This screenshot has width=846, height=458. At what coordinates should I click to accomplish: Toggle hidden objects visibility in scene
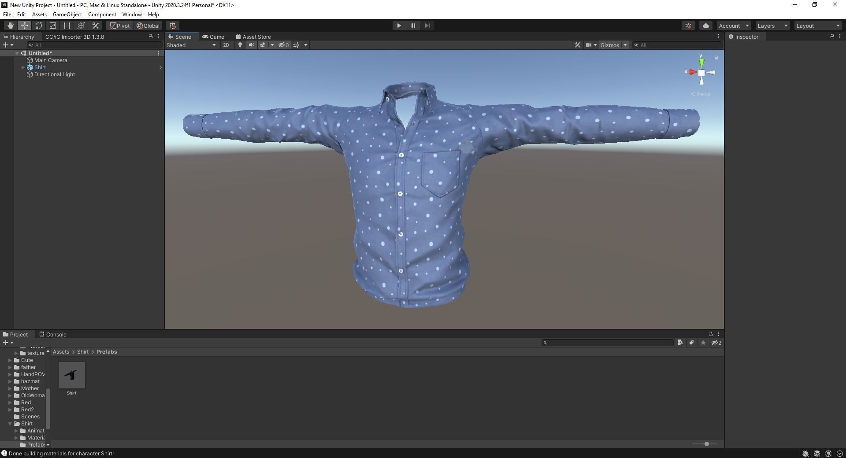[x=283, y=45]
